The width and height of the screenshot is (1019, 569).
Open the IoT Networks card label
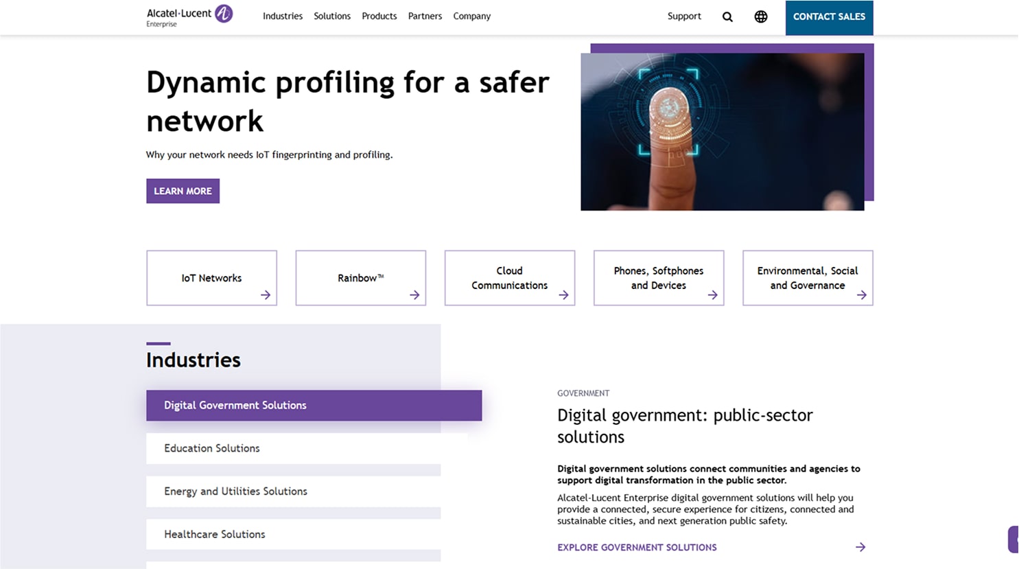[x=211, y=278]
